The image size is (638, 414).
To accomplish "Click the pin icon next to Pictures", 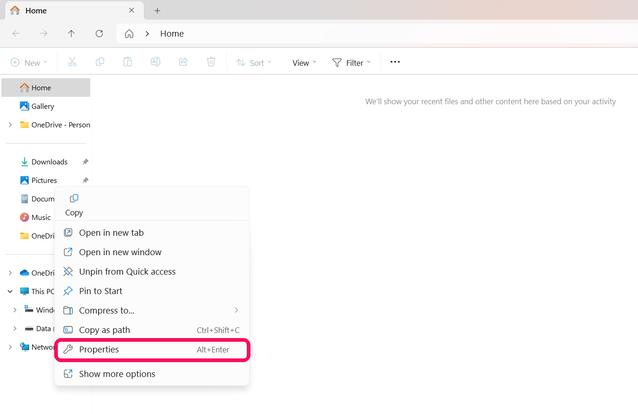I will [85, 180].
